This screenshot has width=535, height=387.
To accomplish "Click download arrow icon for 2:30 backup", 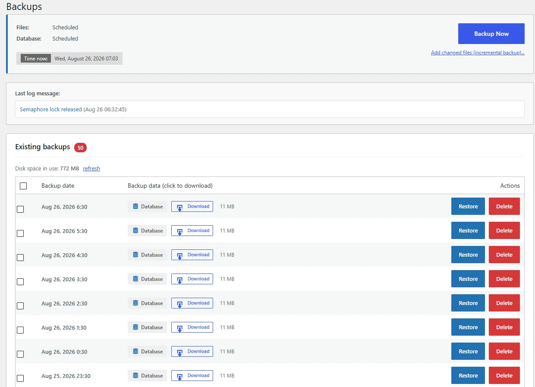I will point(180,304).
